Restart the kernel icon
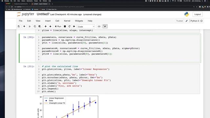Screen dimensions: 210x118 pos(69,27)
